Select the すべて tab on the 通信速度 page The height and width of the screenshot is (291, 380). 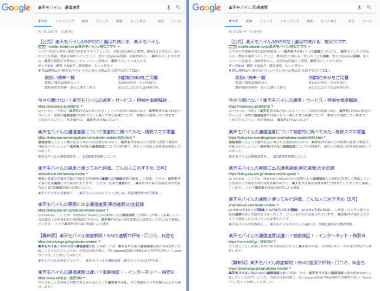tap(43, 21)
